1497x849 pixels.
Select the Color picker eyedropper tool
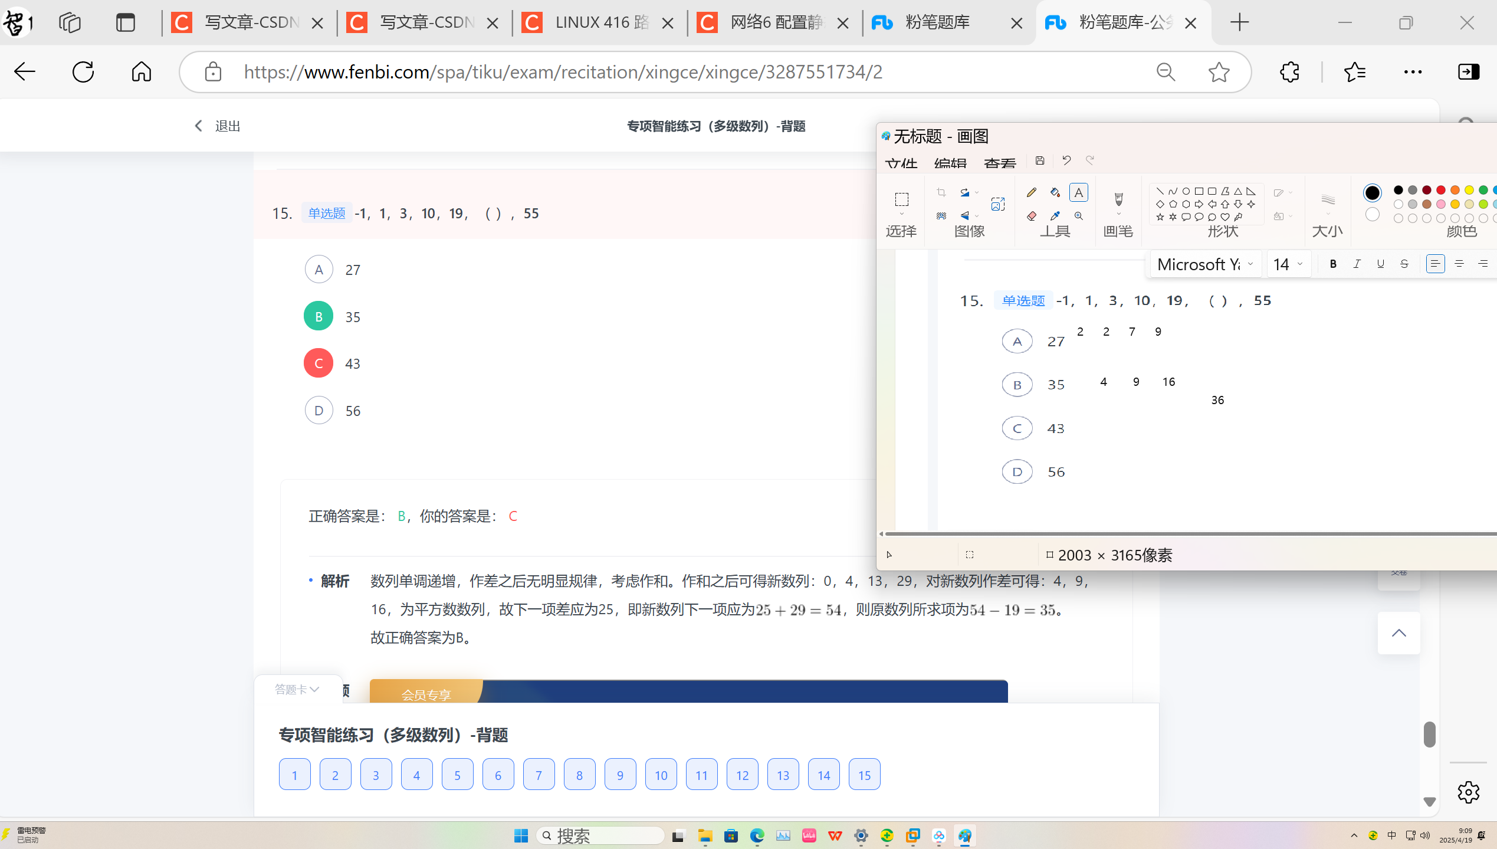coord(1055,216)
